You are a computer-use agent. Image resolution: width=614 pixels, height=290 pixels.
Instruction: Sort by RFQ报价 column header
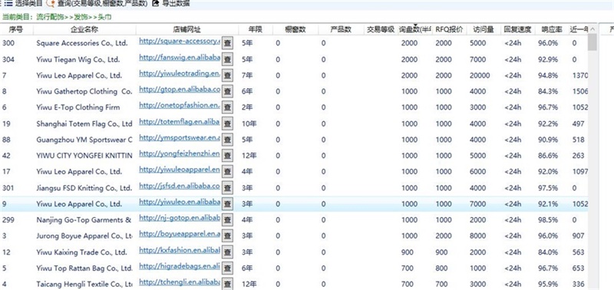pos(449,30)
